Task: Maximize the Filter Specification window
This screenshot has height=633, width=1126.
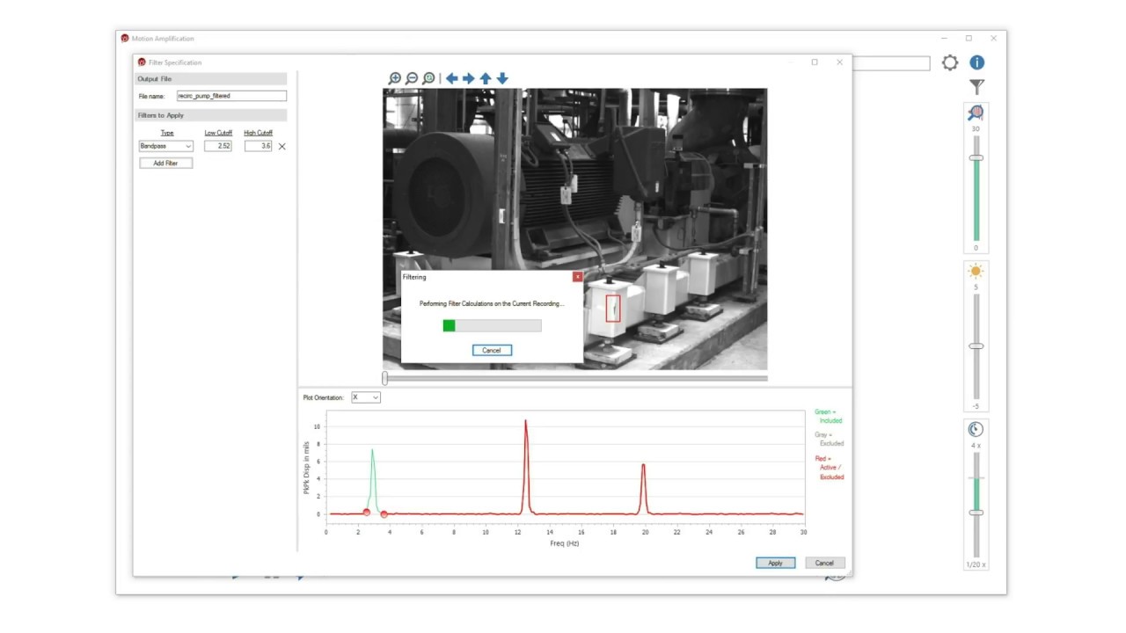Action: click(815, 62)
